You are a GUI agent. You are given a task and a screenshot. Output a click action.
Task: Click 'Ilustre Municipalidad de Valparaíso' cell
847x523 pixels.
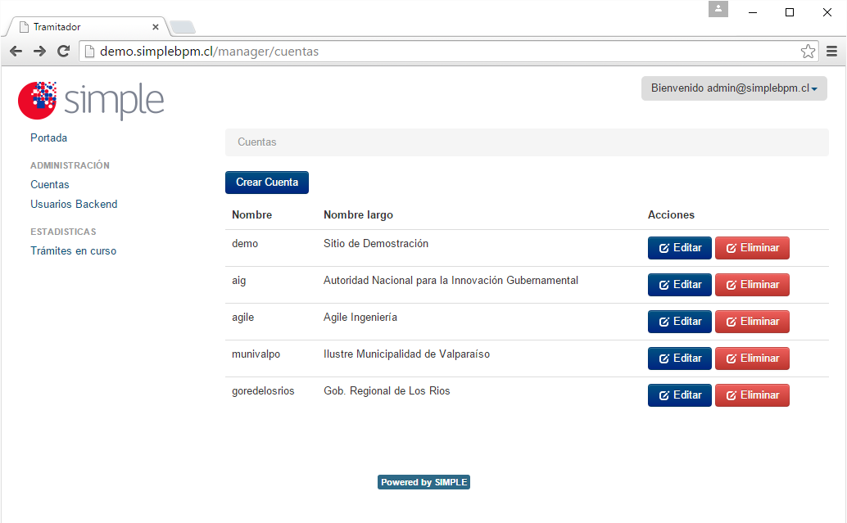point(407,354)
